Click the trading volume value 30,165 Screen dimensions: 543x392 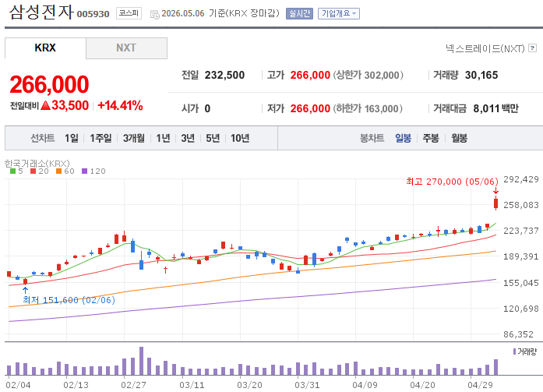pyautogui.click(x=481, y=75)
